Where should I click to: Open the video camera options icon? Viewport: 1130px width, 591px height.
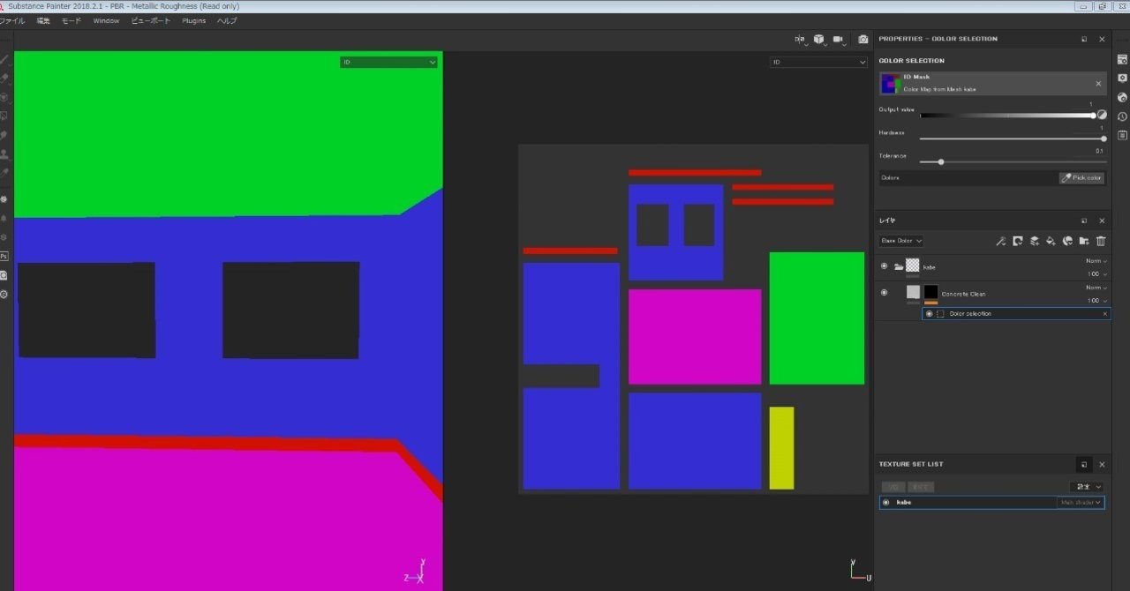click(839, 39)
